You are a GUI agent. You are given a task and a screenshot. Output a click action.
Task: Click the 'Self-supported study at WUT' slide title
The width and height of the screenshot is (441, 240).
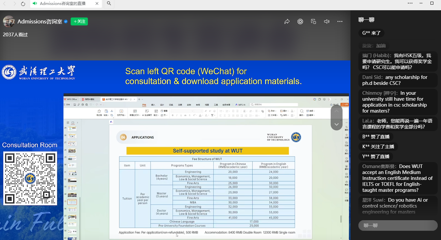(x=207, y=151)
